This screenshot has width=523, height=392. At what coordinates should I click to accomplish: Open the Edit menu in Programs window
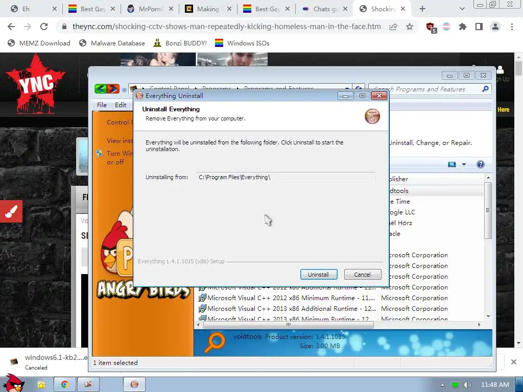(121, 105)
